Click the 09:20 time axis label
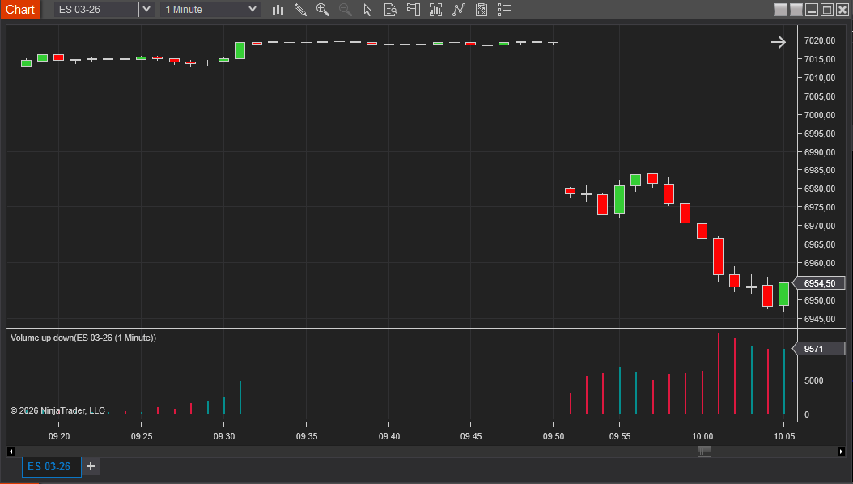853x484 pixels. tap(59, 437)
